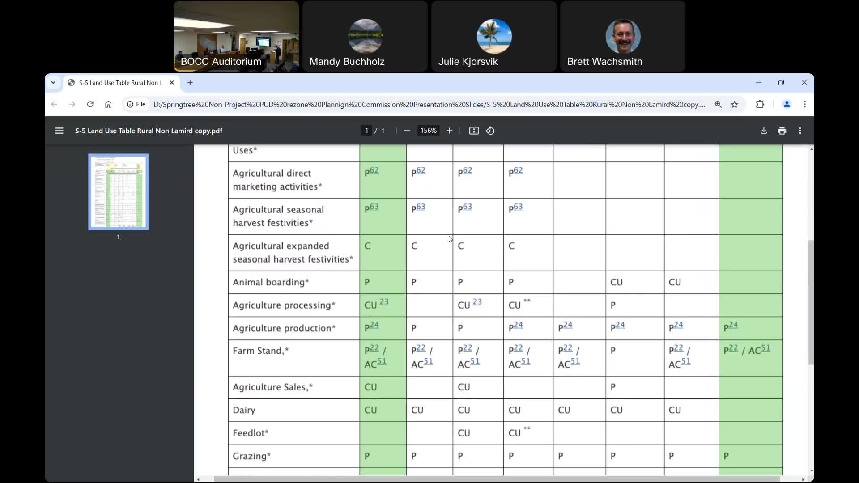This screenshot has width=859, height=483.
Task: Select the 'Animal boarding*' row label
Action: tap(271, 282)
